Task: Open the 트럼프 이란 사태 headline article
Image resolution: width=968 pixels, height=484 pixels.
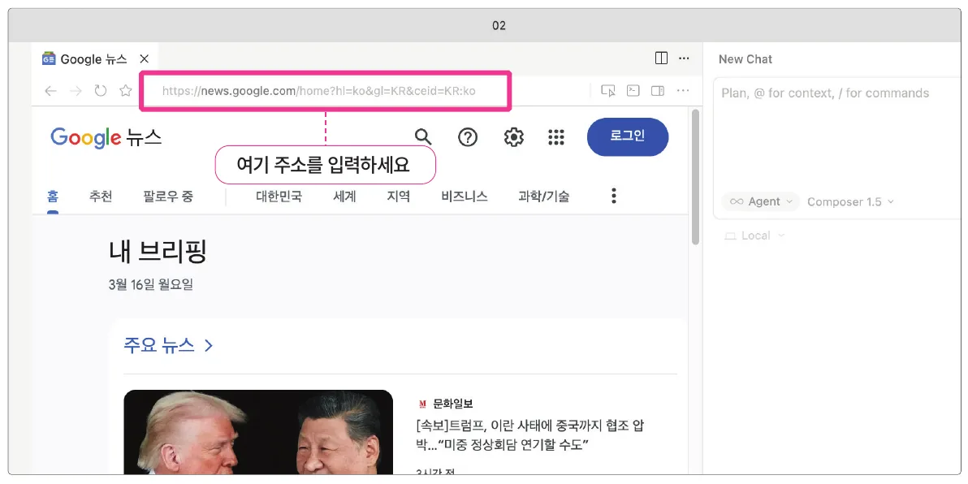Action: (x=531, y=434)
